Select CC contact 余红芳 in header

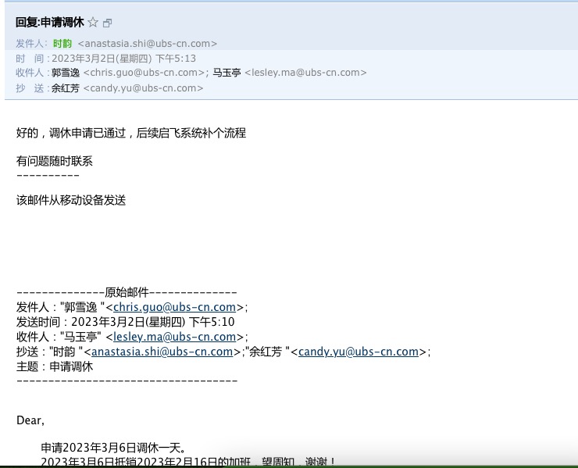click(66, 88)
